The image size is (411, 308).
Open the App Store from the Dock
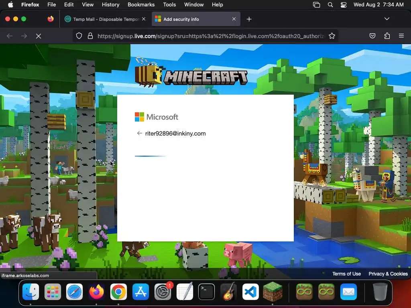coord(140,292)
